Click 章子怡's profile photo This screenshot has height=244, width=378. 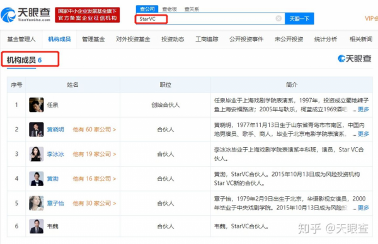[x=37, y=203]
